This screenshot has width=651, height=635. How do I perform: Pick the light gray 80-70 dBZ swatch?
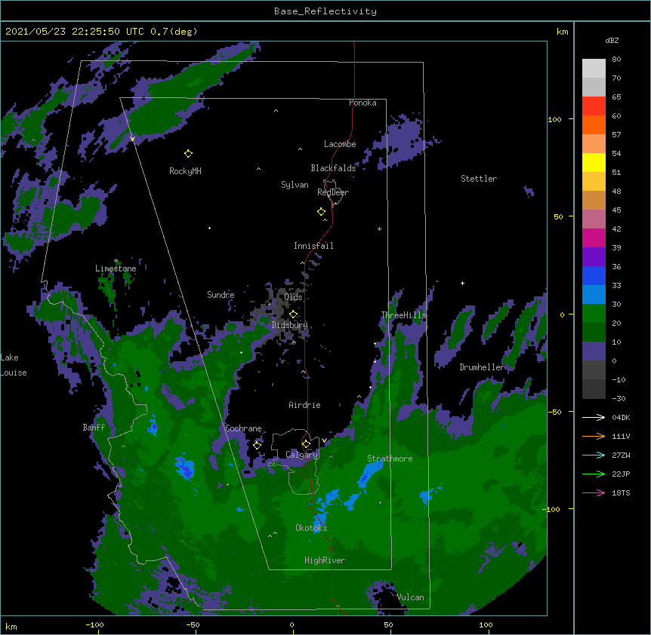tap(594, 69)
